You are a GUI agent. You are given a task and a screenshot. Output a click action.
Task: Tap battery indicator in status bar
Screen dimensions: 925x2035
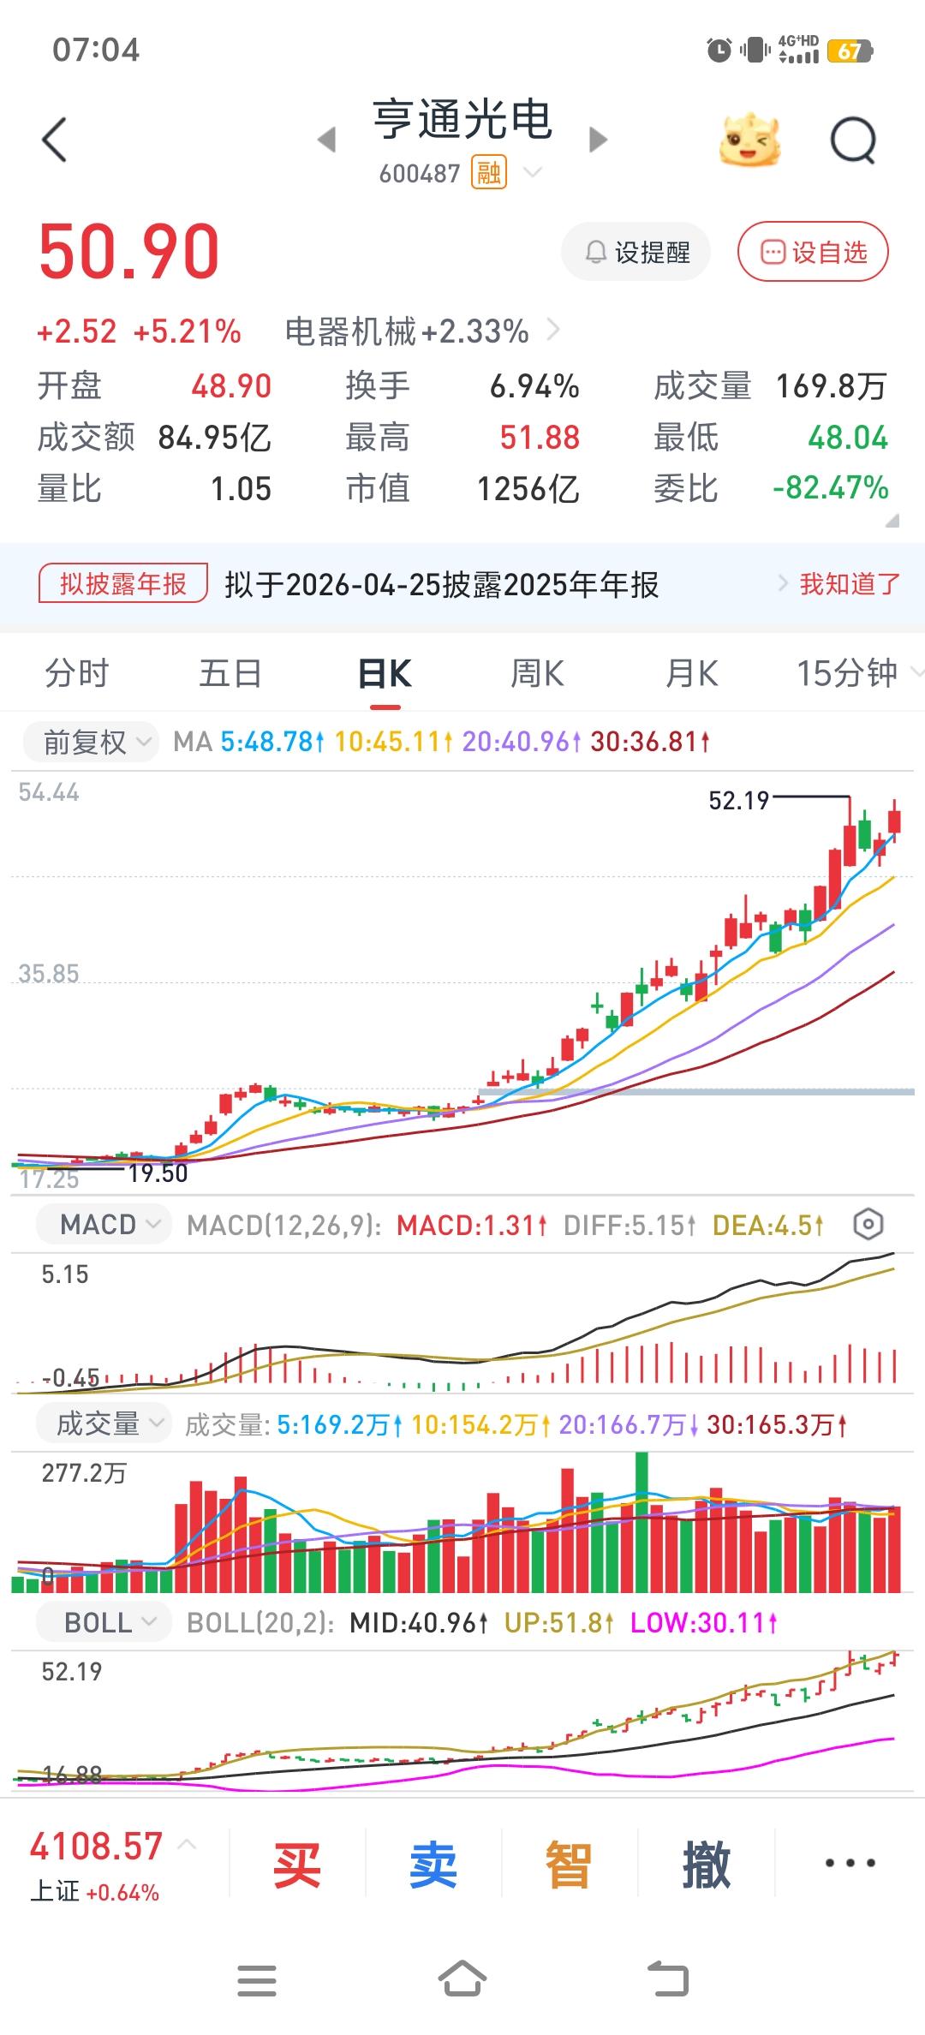pos(850,51)
